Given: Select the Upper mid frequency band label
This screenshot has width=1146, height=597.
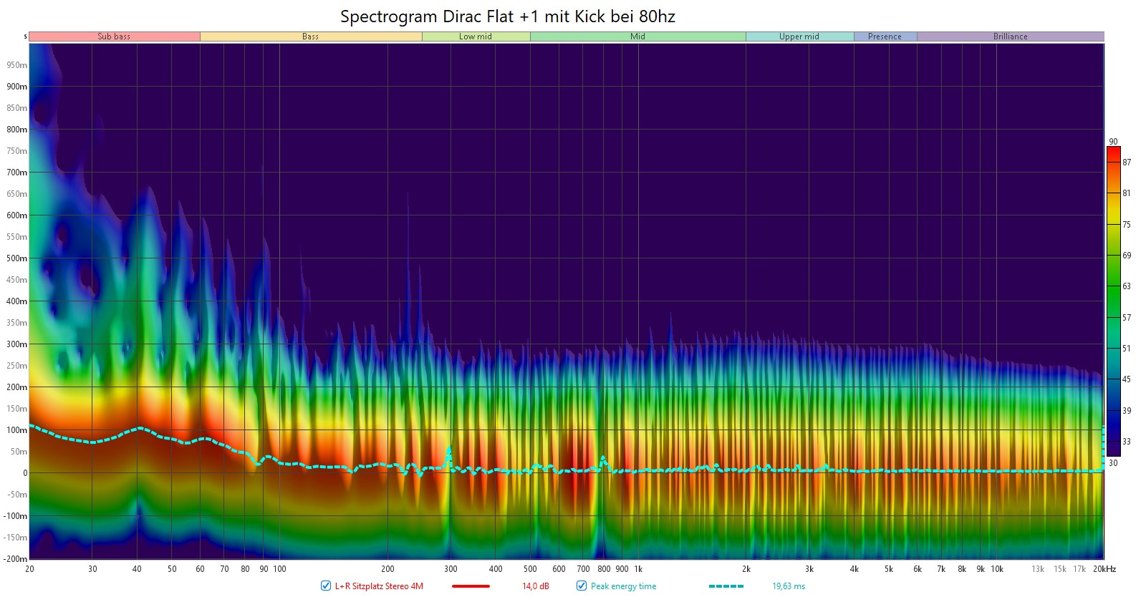Looking at the screenshot, I should (799, 37).
